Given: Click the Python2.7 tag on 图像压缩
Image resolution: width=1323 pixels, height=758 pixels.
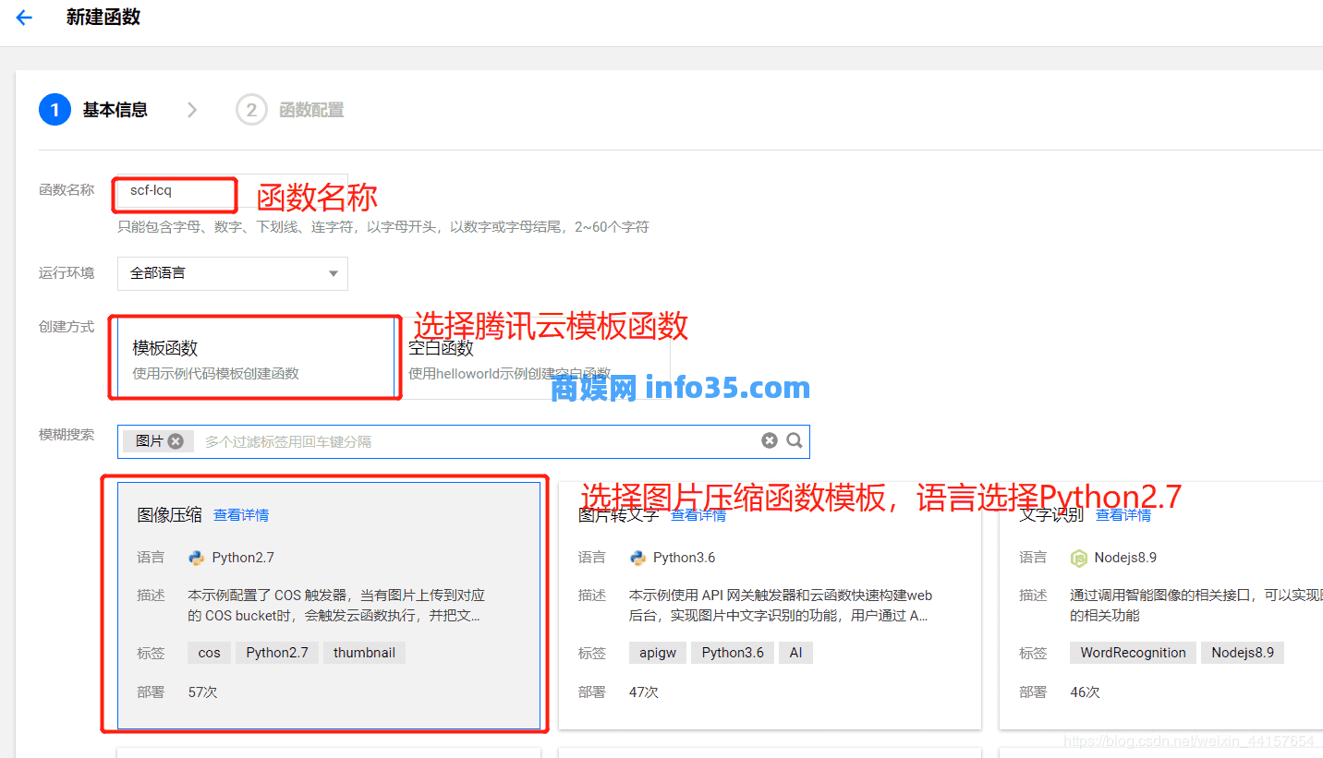Looking at the screenshot, I should pos(277,653).
